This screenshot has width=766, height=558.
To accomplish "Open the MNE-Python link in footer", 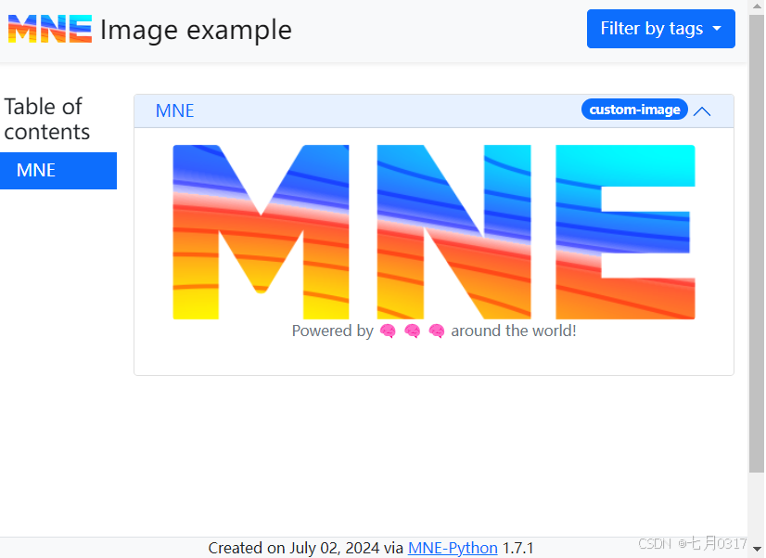I will 453,548.
